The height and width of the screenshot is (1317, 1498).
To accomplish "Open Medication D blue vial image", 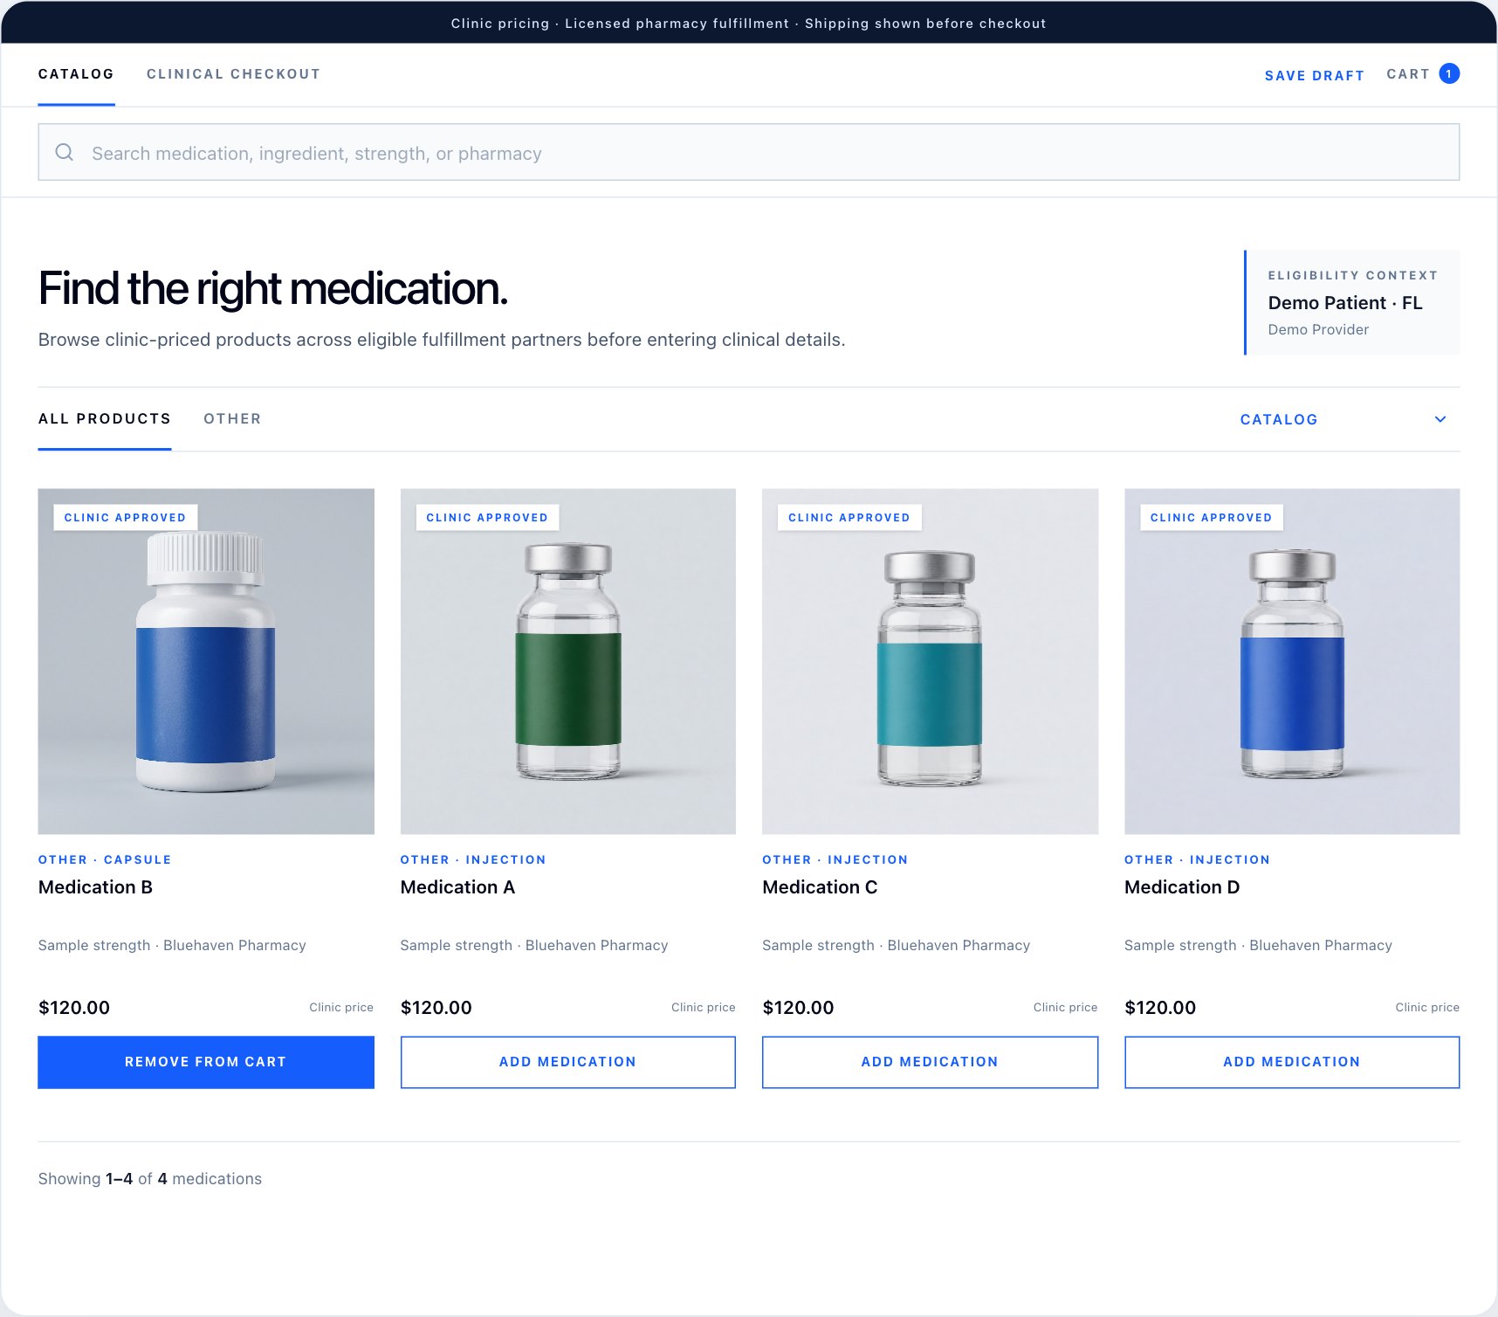I will pyautogui.click(x=1292, y=661).
